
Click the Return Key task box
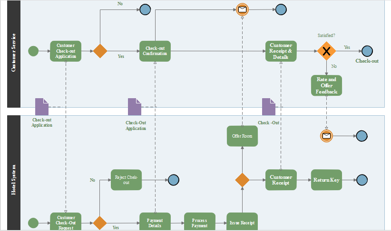pyautogui.click(x=326, y=180)
